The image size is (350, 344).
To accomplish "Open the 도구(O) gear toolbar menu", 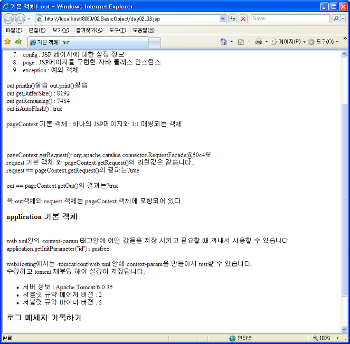I will tap(323, 42).
